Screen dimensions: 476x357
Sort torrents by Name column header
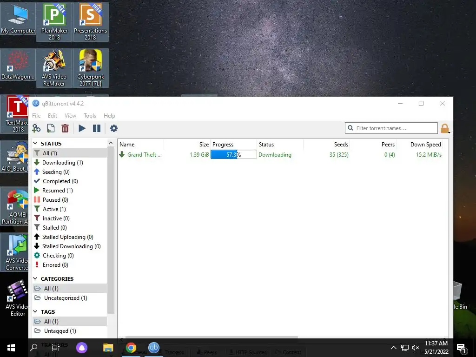[x=141, y=145]
